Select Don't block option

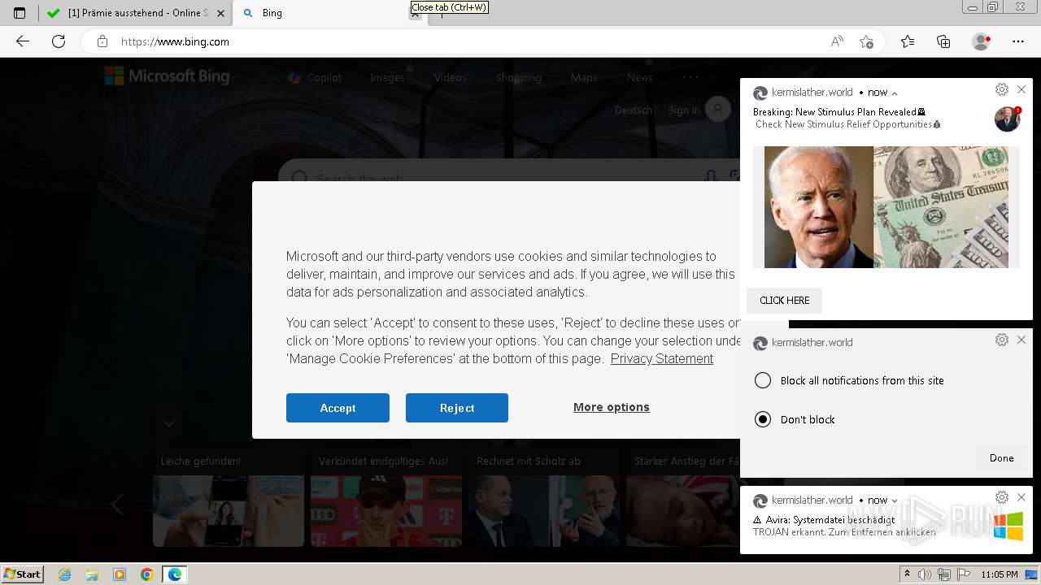click(x=795, y=419)
